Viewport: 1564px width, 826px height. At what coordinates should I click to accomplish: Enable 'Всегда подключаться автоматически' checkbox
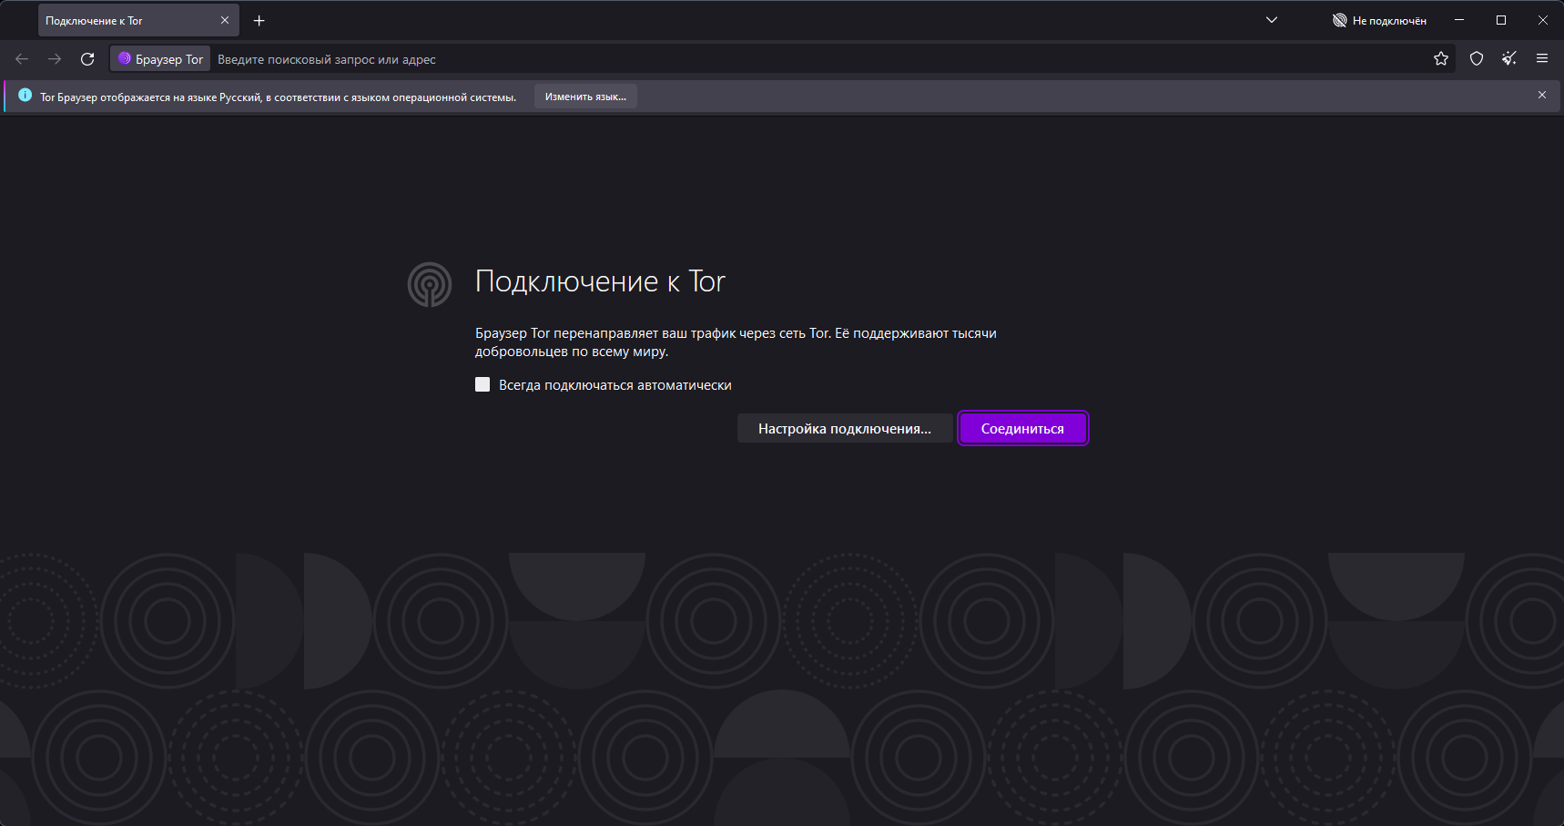coord(482,385)
